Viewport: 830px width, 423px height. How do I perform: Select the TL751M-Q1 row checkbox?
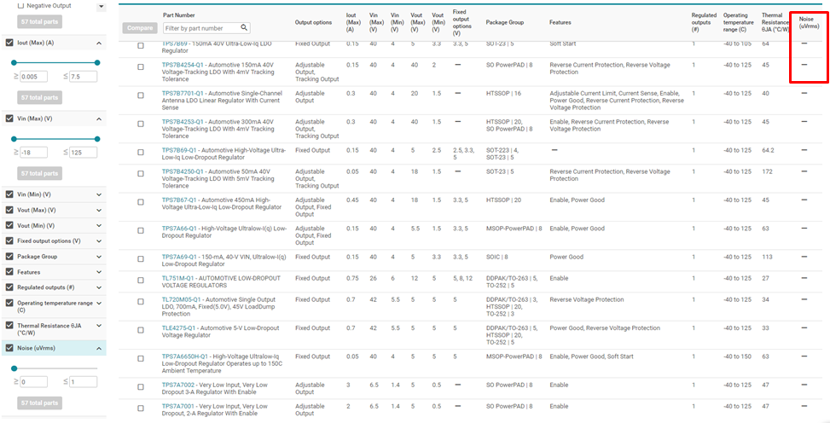141,280
